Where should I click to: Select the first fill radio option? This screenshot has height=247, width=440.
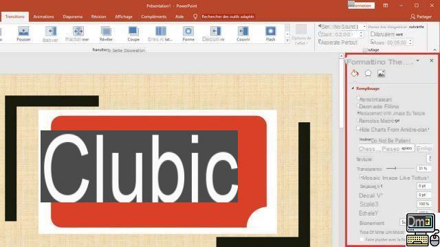click(x=358, y=98)
